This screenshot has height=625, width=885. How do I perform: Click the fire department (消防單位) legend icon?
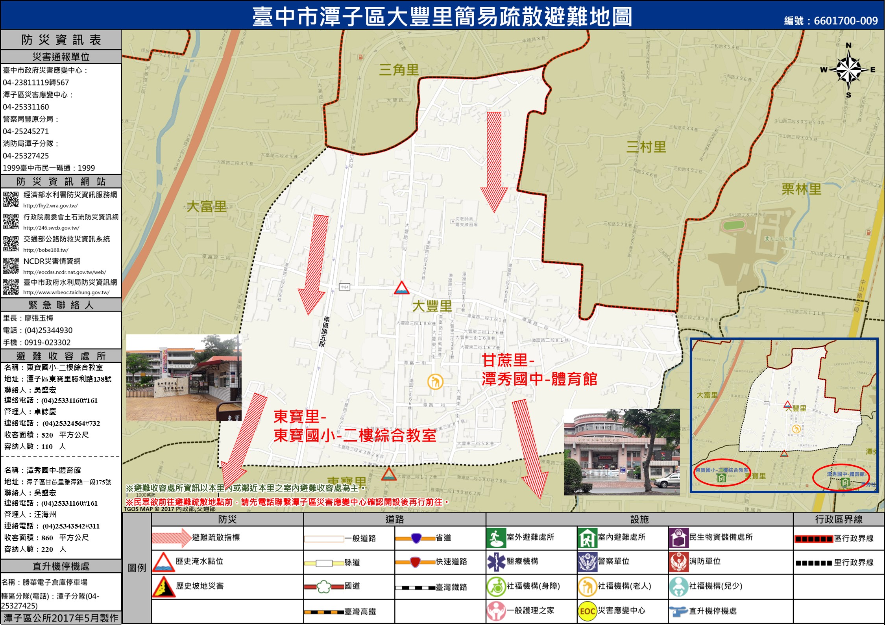click(678, 562)
